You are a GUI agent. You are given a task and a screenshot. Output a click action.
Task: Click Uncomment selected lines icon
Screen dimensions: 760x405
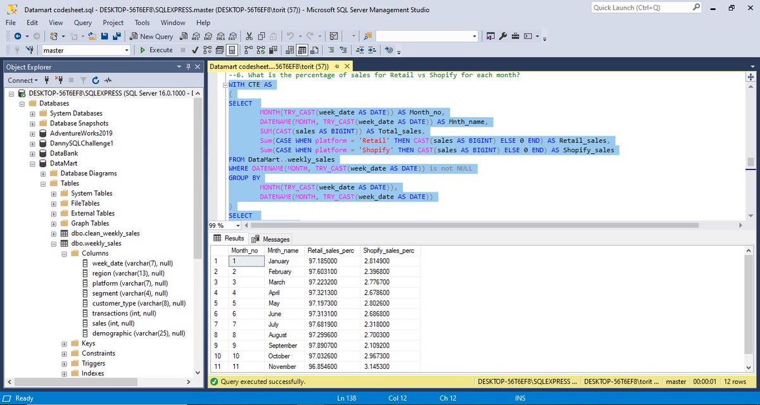click(x=343, y=50)
